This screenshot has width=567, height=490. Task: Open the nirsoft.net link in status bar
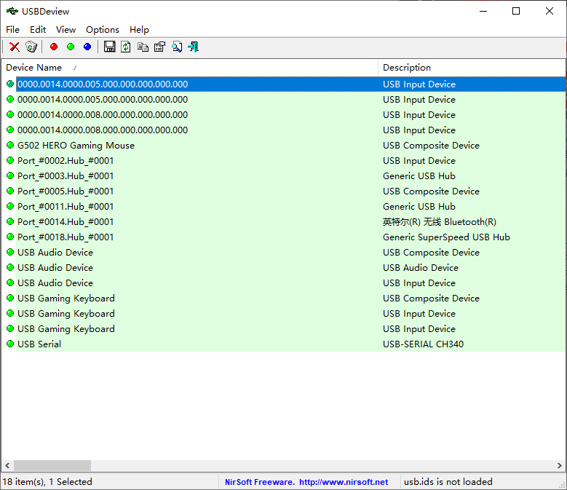344,482
